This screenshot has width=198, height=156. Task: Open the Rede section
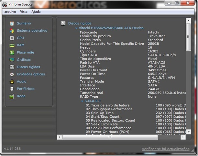click(21, 96)
